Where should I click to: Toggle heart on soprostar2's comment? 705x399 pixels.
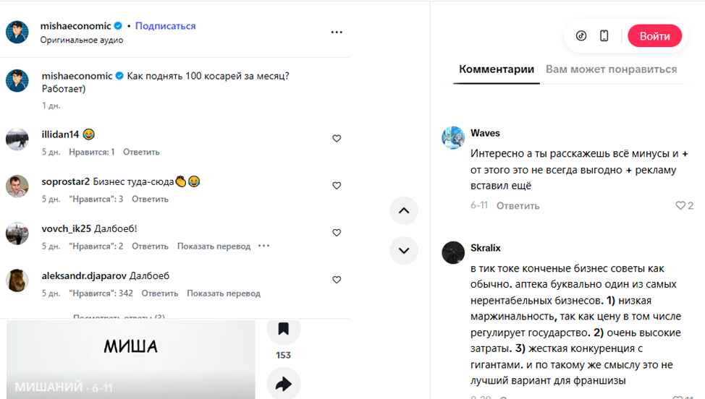337,186
